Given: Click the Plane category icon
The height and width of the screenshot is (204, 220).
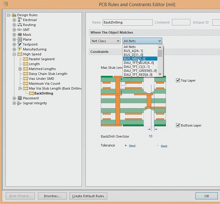Looking at the screenshot, I should [20, 39].
